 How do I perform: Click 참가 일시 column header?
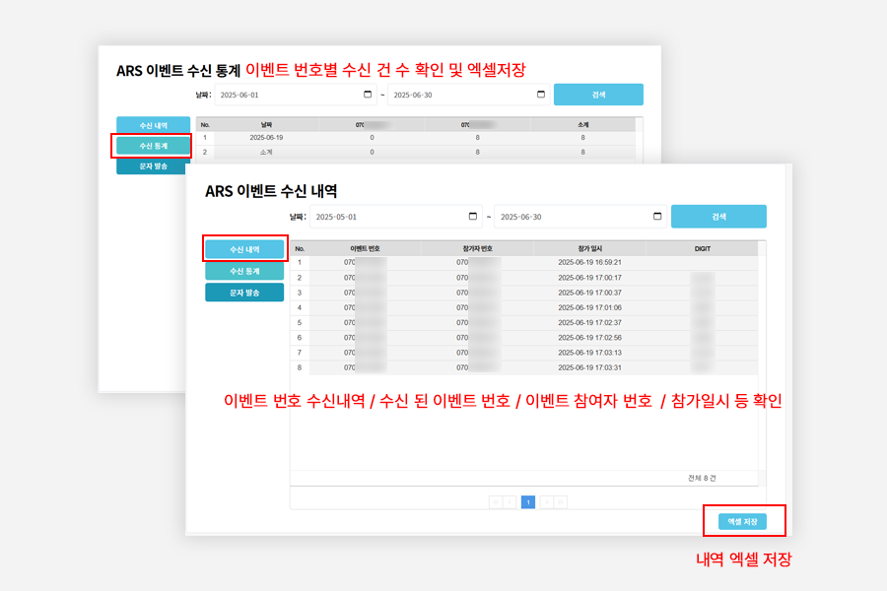pos(589,249)
